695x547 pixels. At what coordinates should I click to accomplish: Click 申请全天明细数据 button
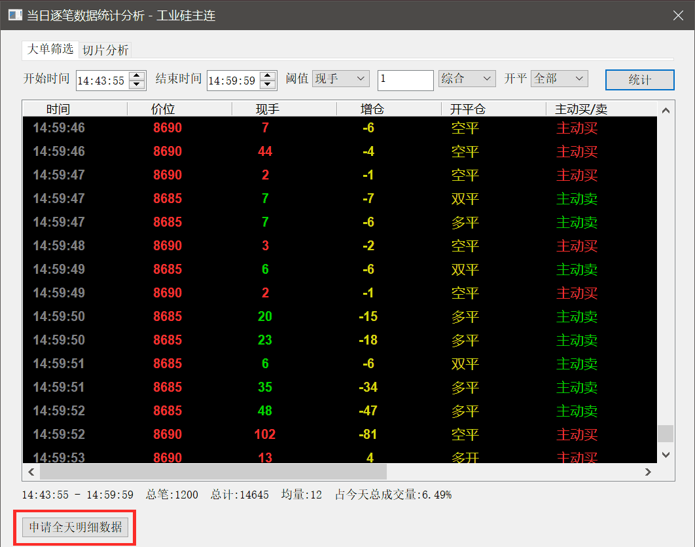click(75, 527)
